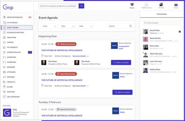Click the URL Extensions external link icon
Image resolution: width=185 pixels, height=121 pixels.
click(x=4, y=97)
